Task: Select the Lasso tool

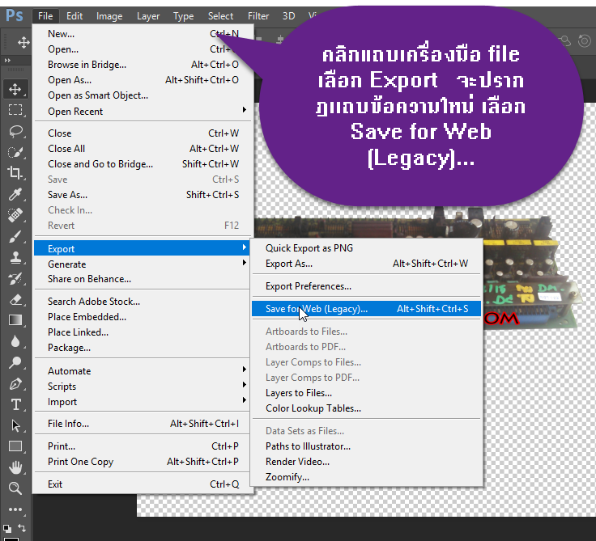Action: point(15,131)
